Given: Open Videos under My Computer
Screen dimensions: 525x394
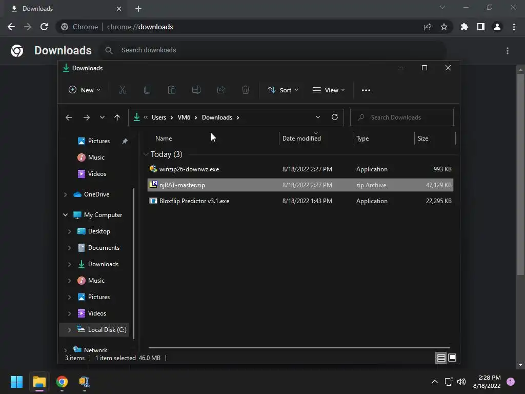Looking at the screenshot, I should click(x=97, y=313).
